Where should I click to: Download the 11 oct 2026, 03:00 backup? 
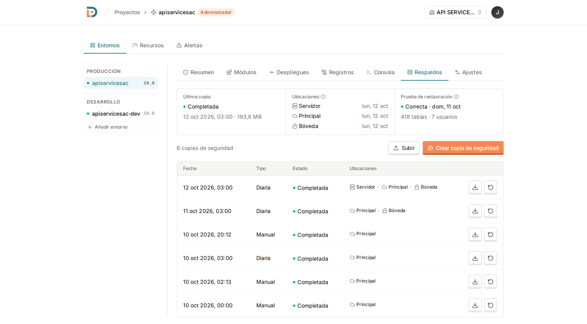(475, 211)
